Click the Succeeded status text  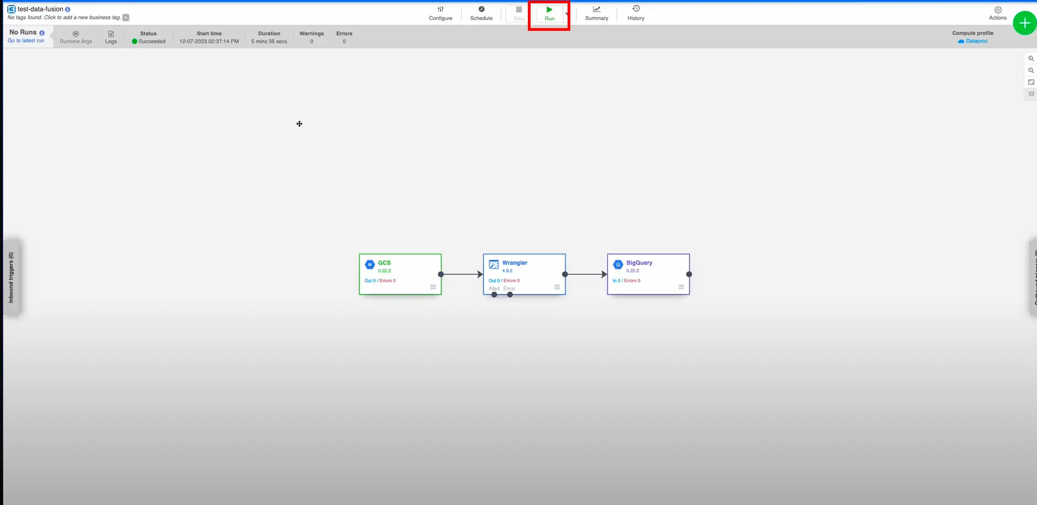pyautogui.click(x=152, y=41)
